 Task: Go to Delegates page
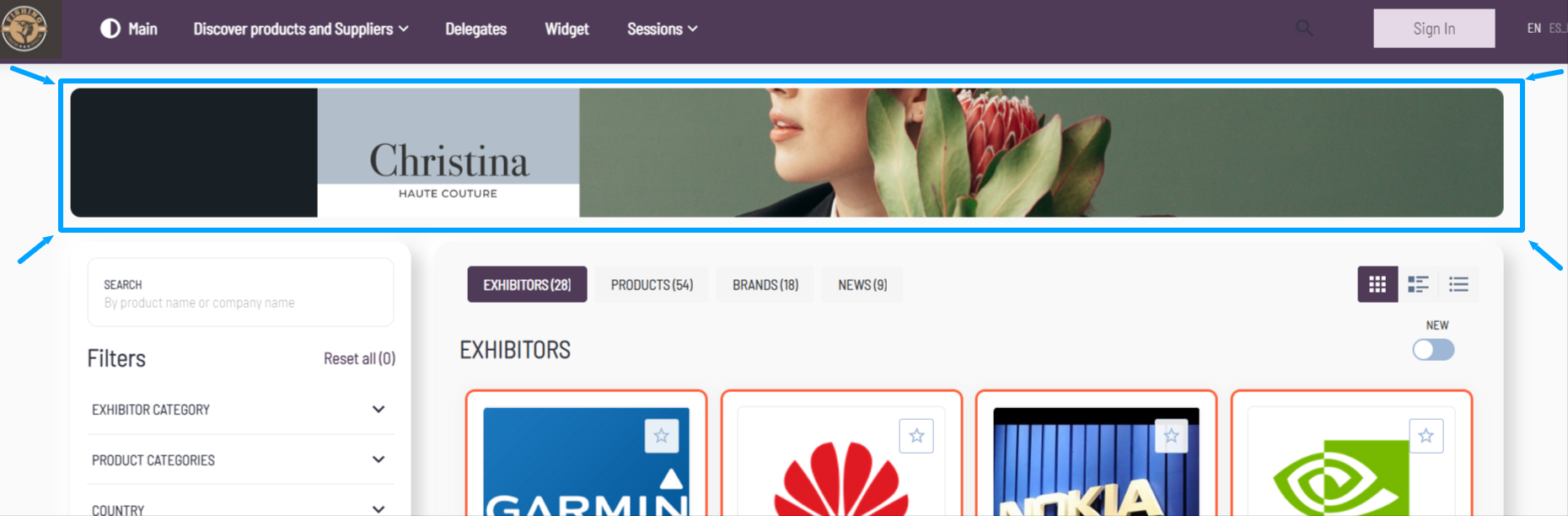point(475,30)
